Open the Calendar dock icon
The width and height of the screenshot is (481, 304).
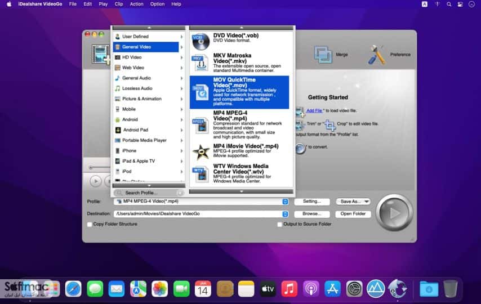203,289
